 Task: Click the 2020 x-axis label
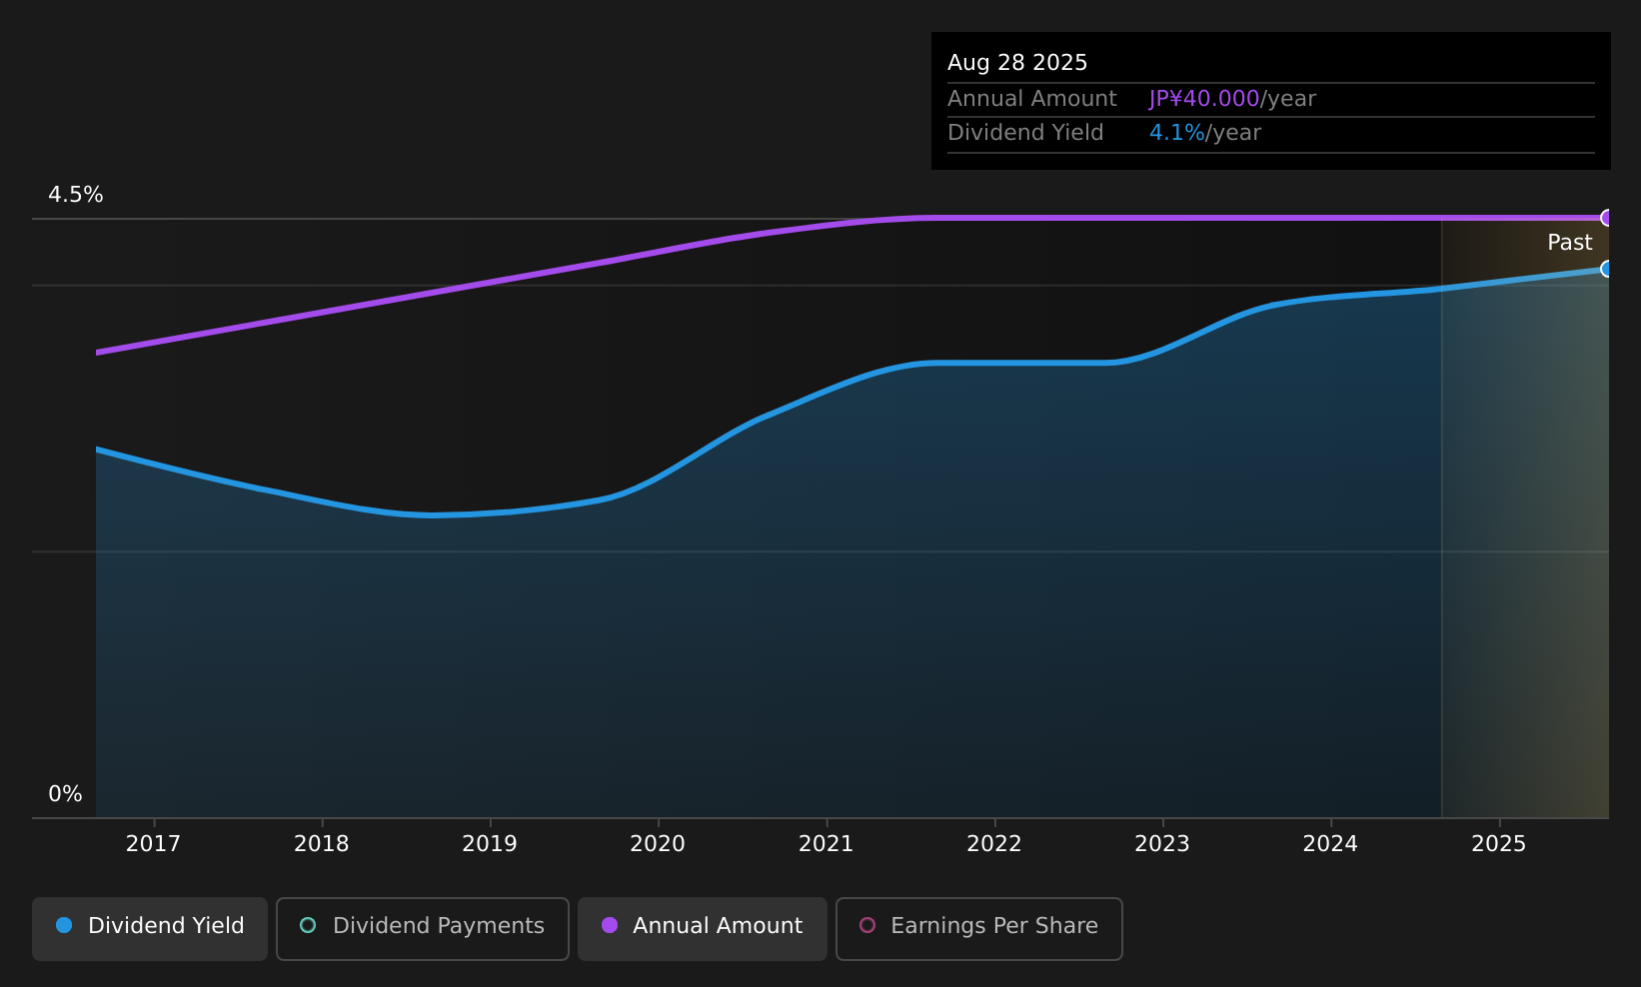[x=658, y=844]
